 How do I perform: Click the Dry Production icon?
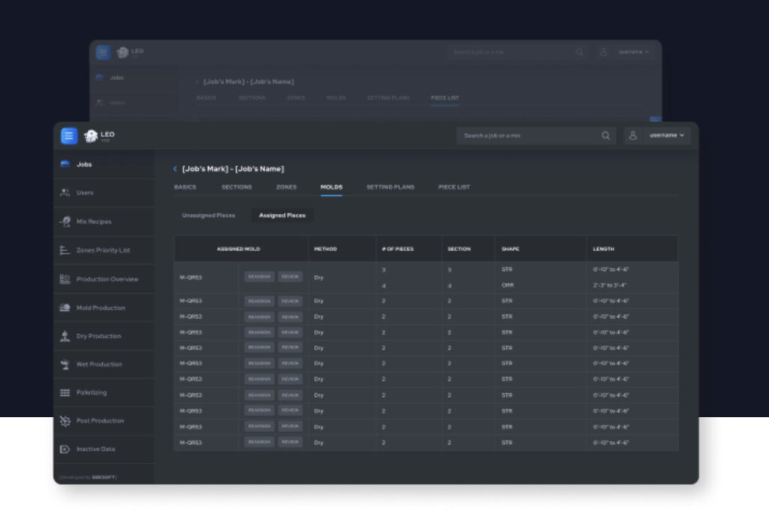[66, 336]
